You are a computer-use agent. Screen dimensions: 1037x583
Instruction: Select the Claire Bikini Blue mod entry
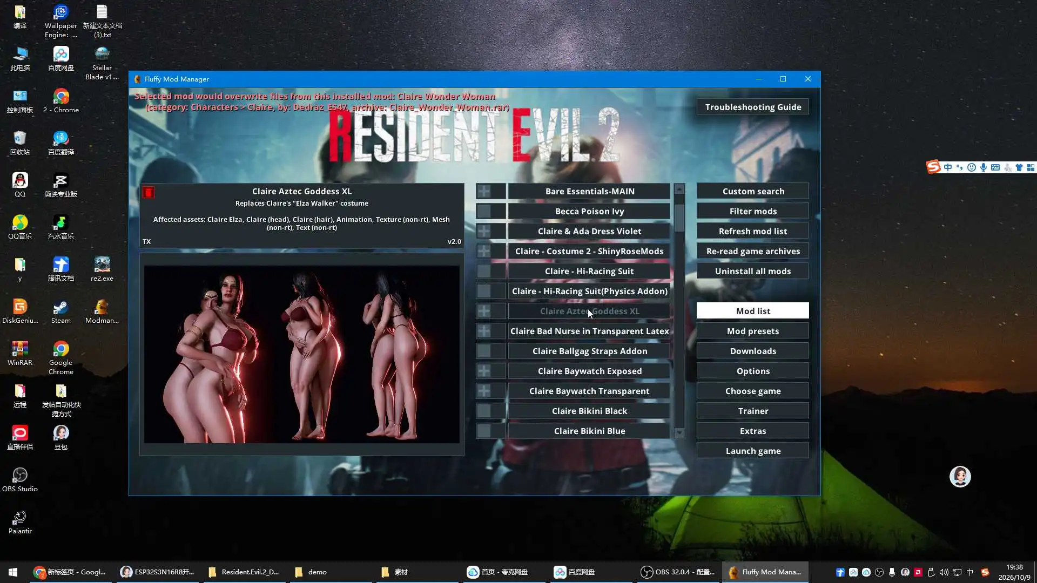click(589, 431)
